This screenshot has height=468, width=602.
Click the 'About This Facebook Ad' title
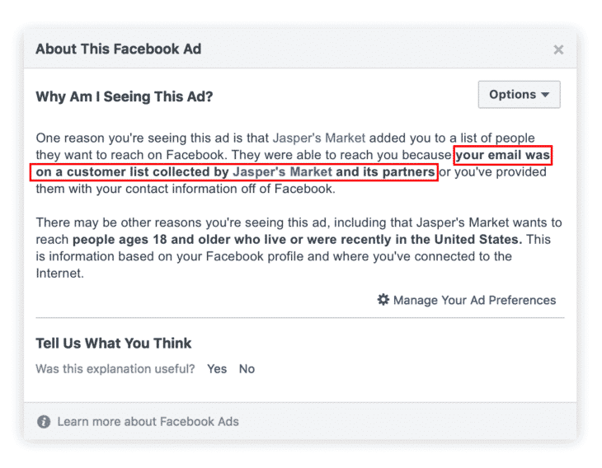(x=118, y=49)
